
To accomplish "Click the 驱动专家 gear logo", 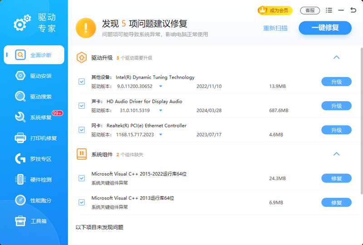I will (x=22, y=23).
